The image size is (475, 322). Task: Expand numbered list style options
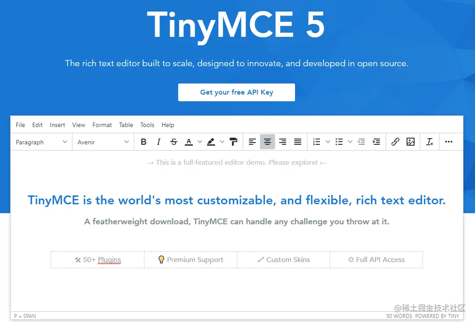coord(328,142)
